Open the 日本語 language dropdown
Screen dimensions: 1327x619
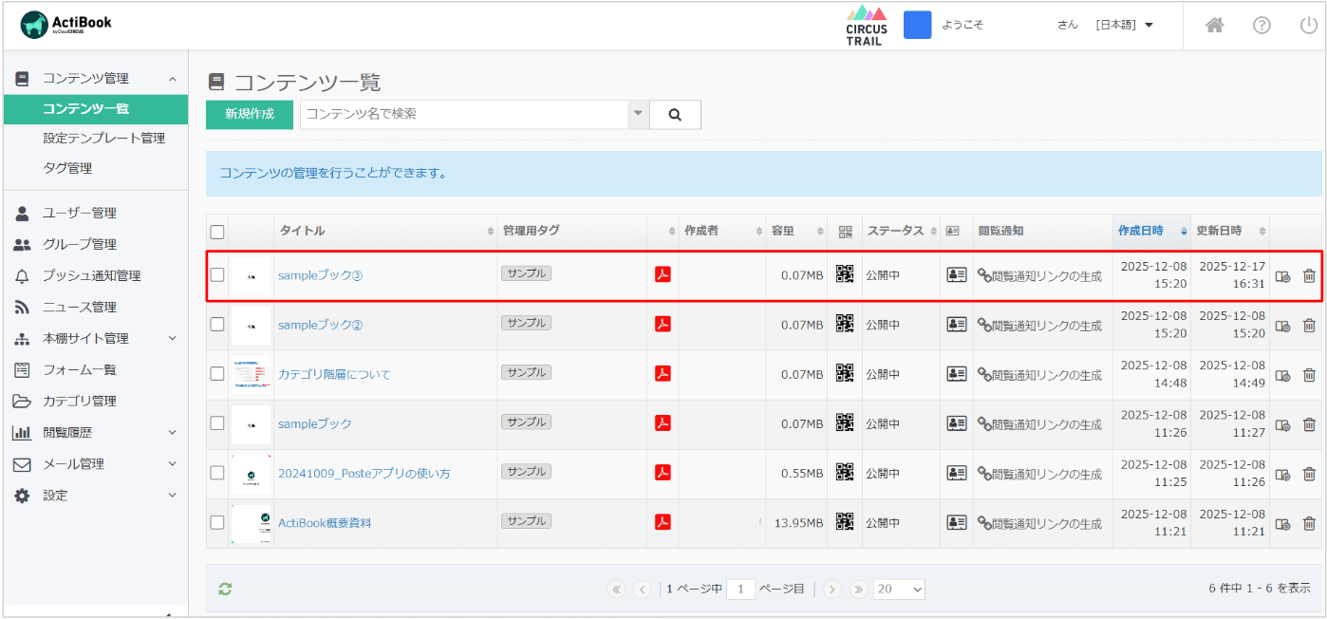(1125, 26)
